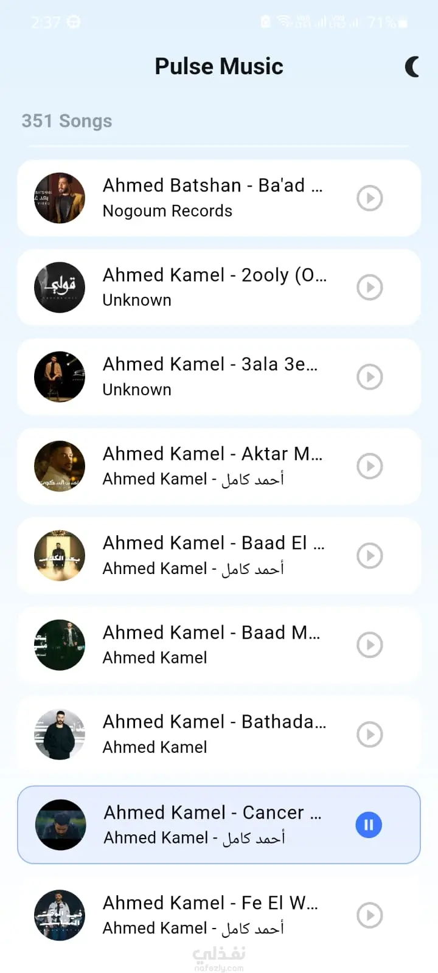Tap the 351 Songs count label
The height and width of the screenshot is (973, 438).
click(67, 121)
